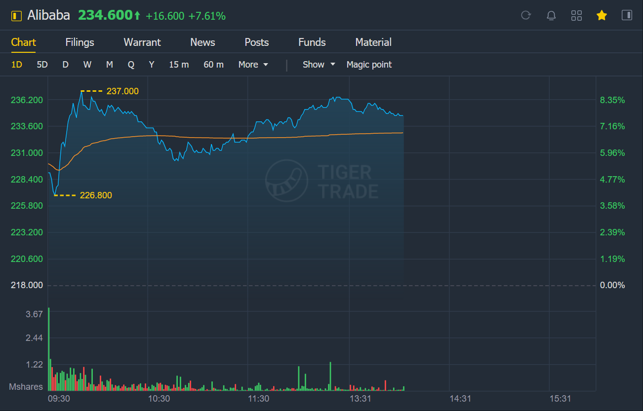Open the price alert bell icon
Viewport: 643px width, 411px height.
tap(551, 15)
